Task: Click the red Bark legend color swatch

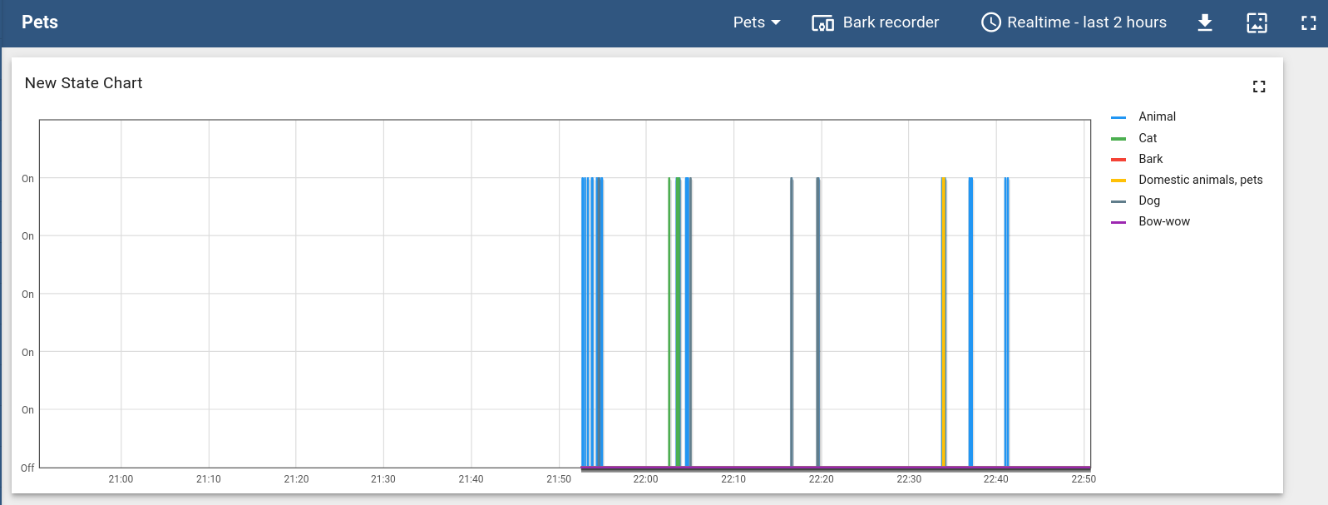Action: [x=1118, y=160]
